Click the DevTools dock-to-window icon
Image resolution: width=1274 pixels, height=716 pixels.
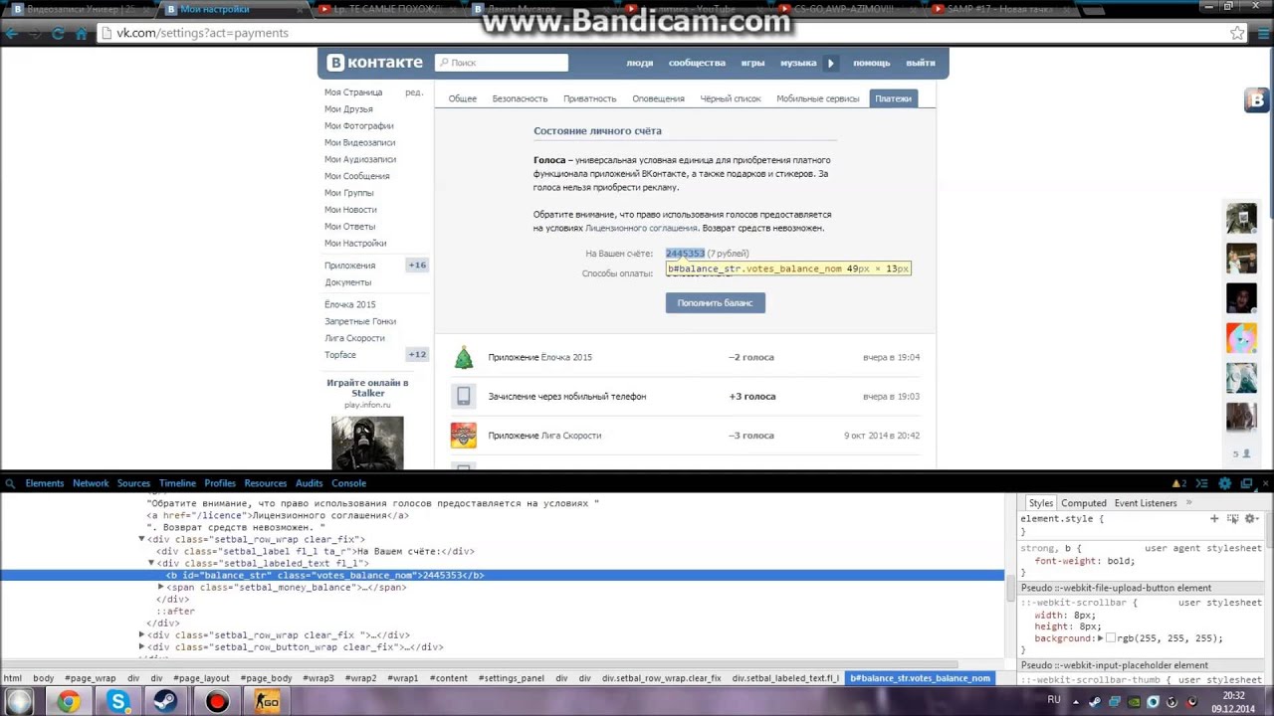coord(1246,483)
